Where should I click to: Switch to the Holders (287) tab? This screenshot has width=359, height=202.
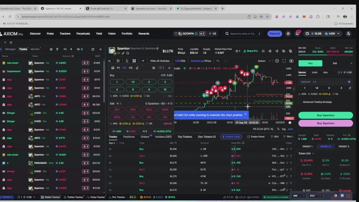click(x=163, y=137)
